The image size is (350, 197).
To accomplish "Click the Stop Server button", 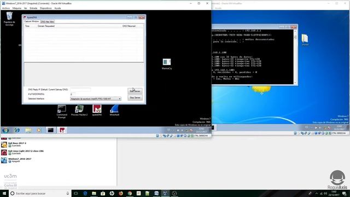I will pos(135,97).
